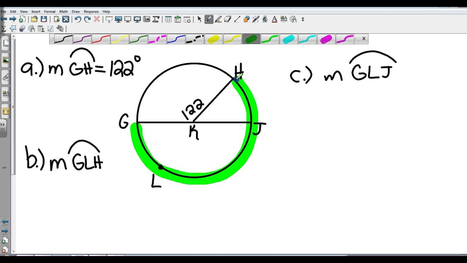Insert a table using the grid icon

168,19
